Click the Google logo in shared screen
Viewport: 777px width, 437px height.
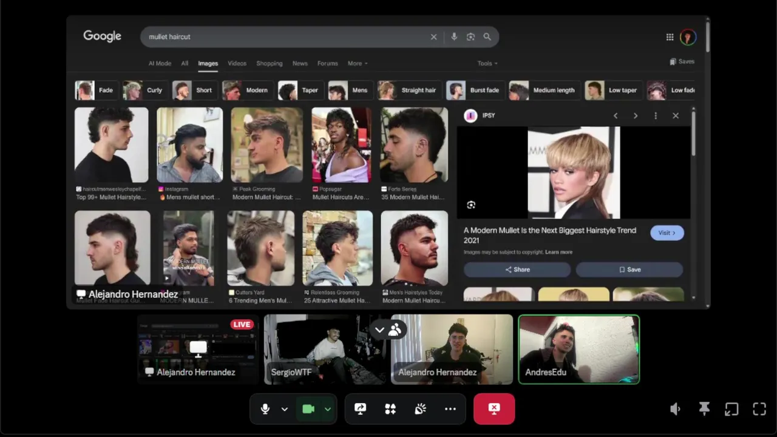(x=102, y=36)
